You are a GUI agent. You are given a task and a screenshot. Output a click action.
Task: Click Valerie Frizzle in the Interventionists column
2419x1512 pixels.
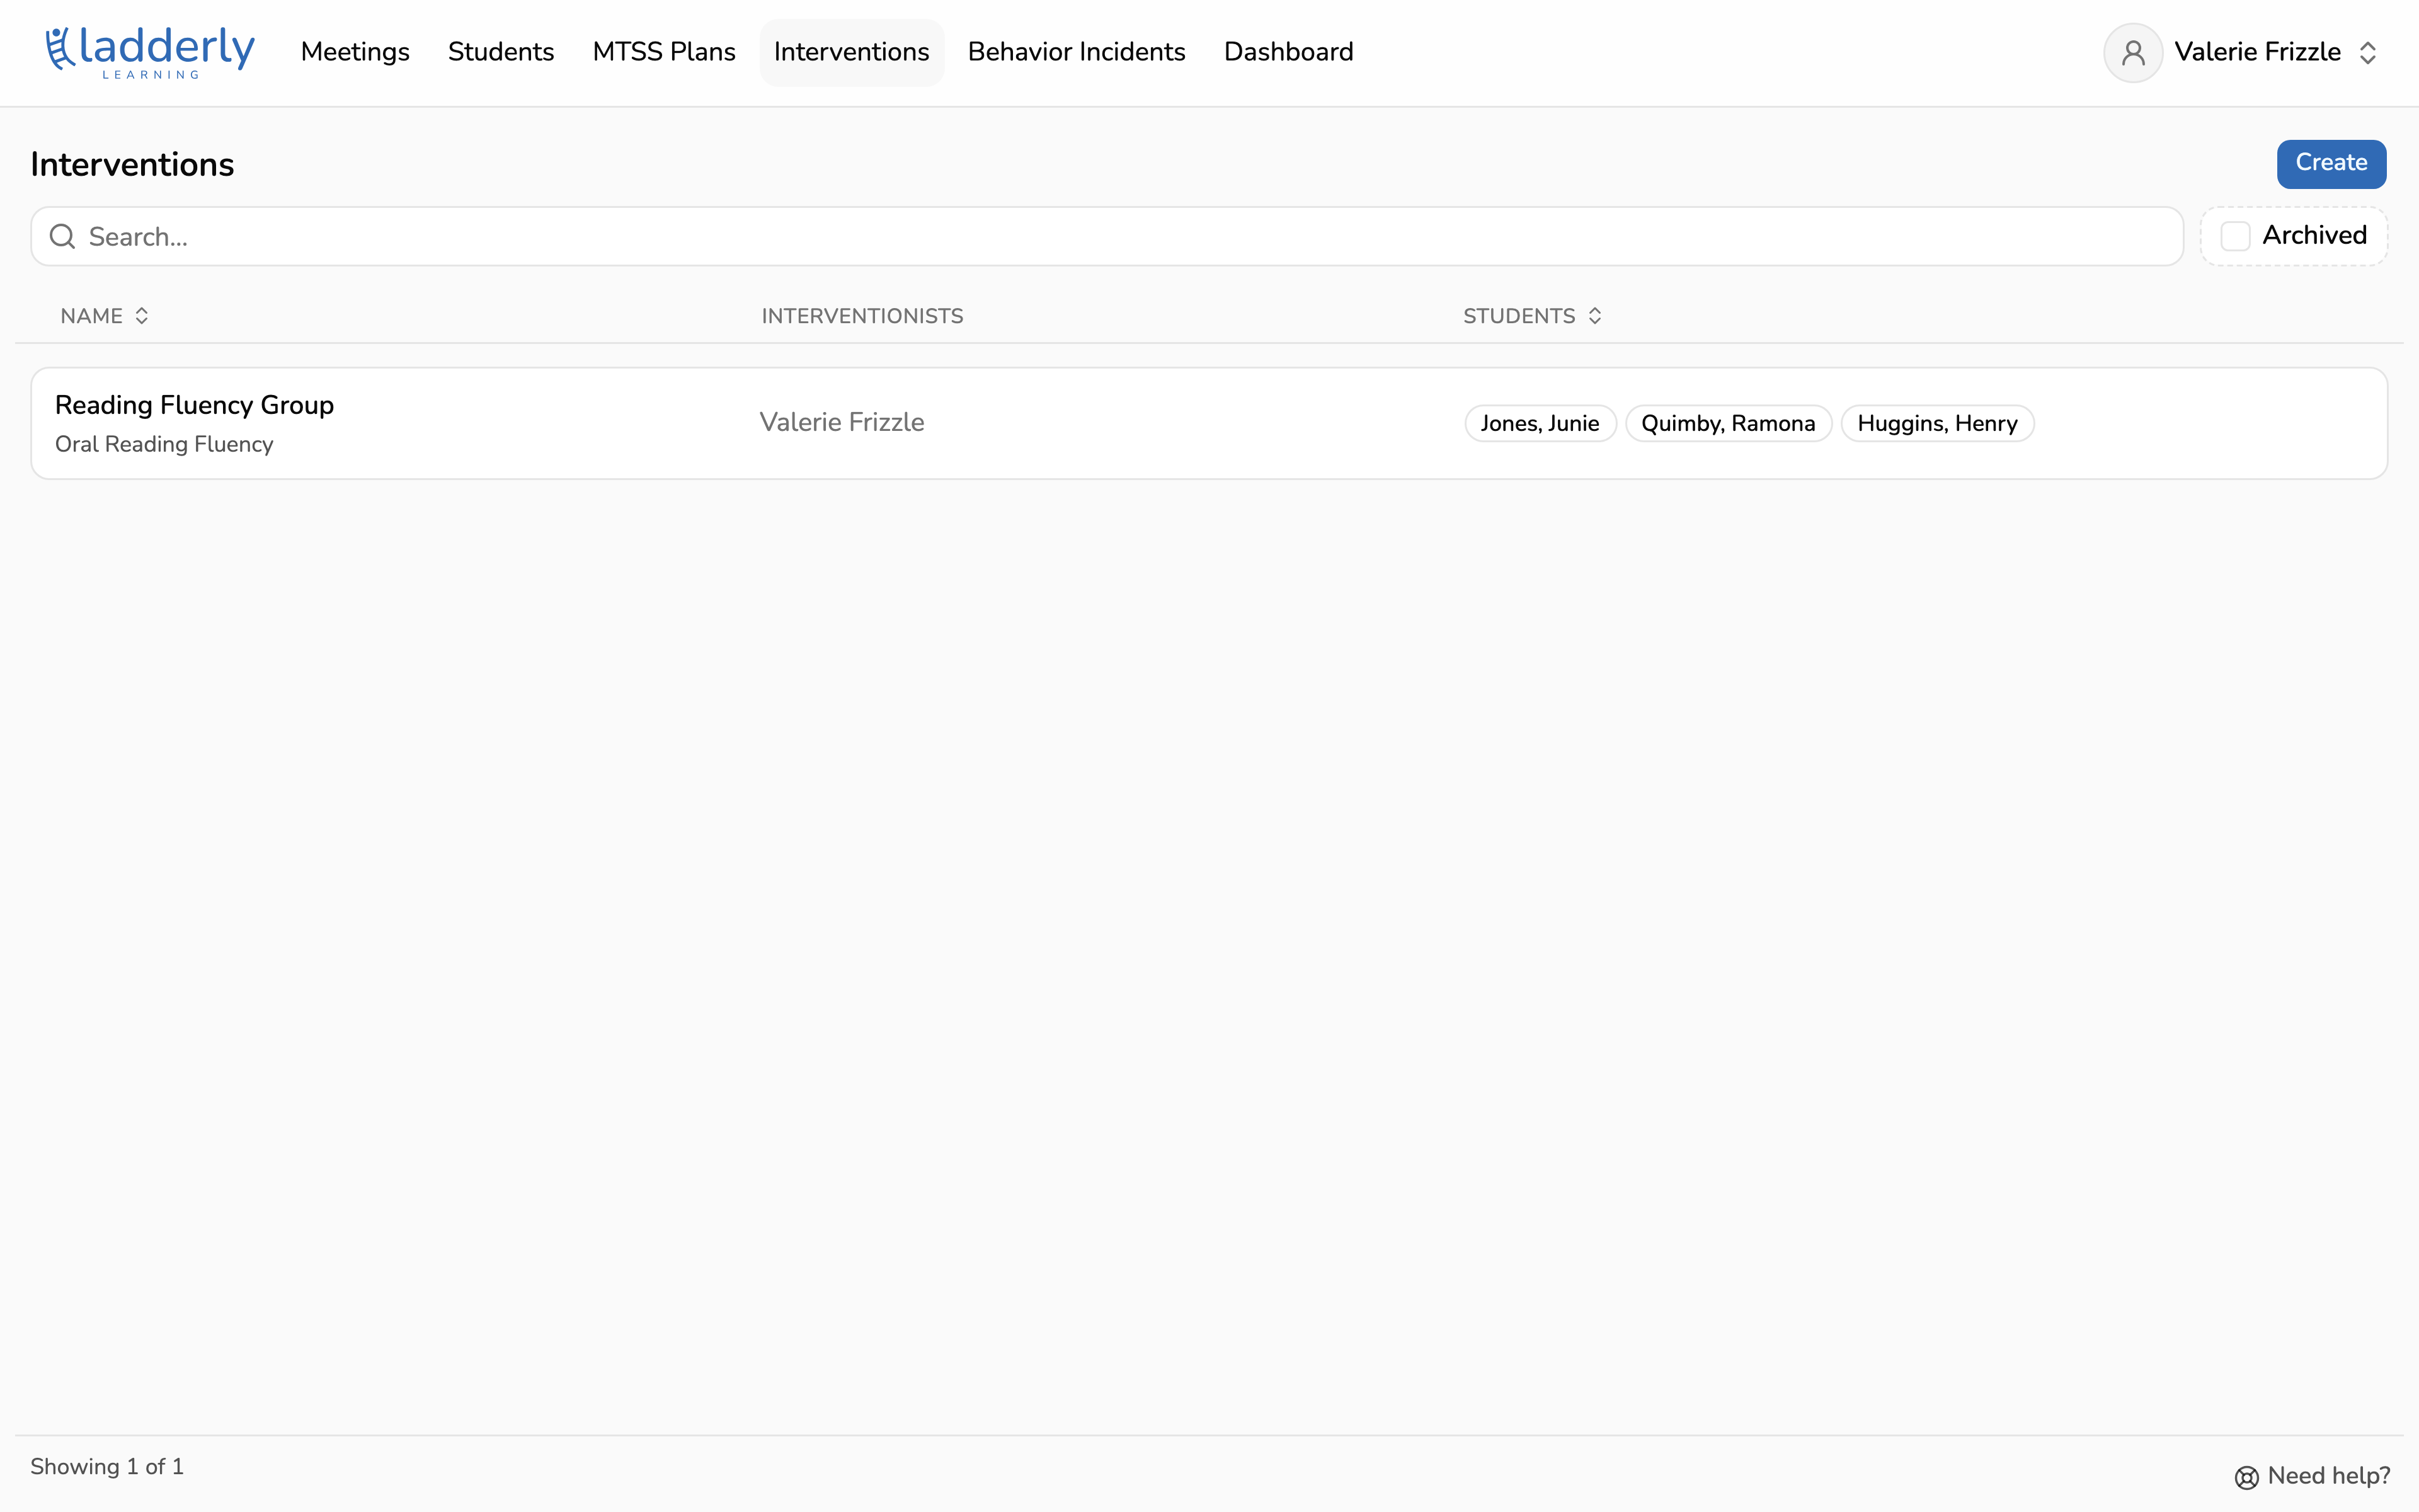[842, 422]
